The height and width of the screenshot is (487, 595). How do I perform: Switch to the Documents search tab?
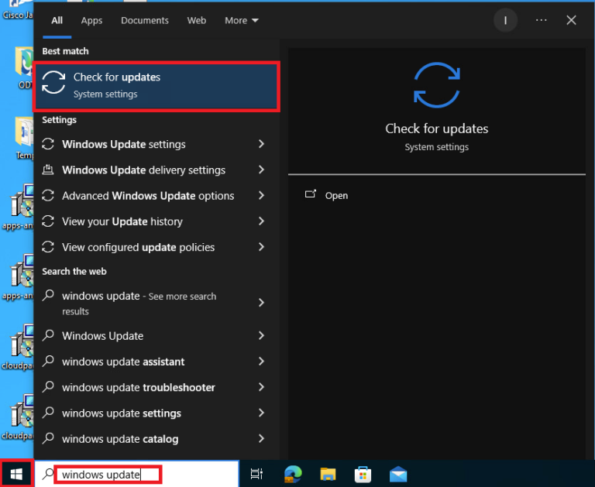[145, 20]
